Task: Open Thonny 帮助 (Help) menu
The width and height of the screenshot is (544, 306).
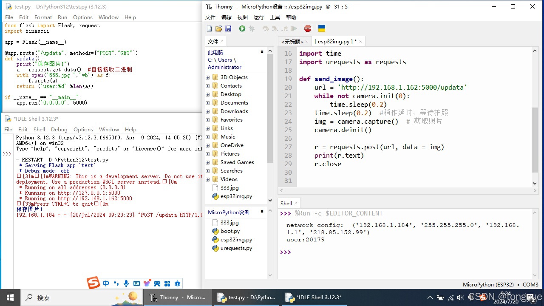Action: tap(291, 17)
